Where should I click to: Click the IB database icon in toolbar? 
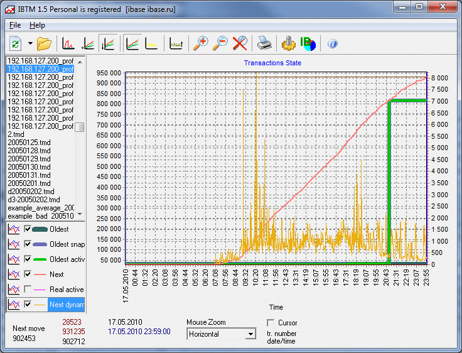point(308,43)
